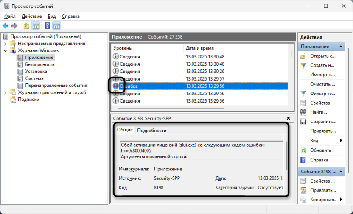Click the hr=0x80004005 error code text

click(x=136, y=150)
